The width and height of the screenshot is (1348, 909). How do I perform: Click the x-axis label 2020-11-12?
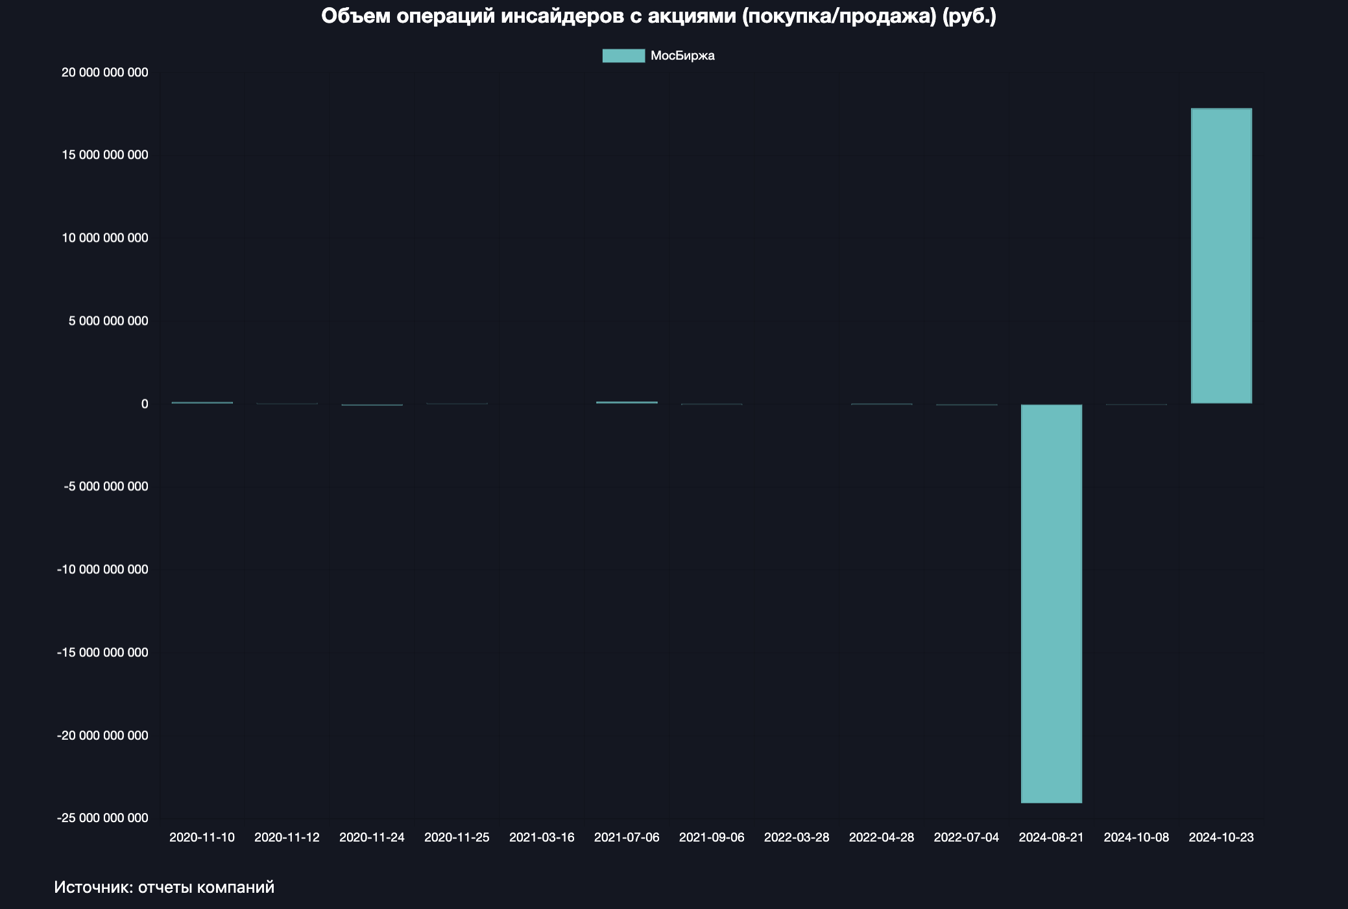point(287,837)
